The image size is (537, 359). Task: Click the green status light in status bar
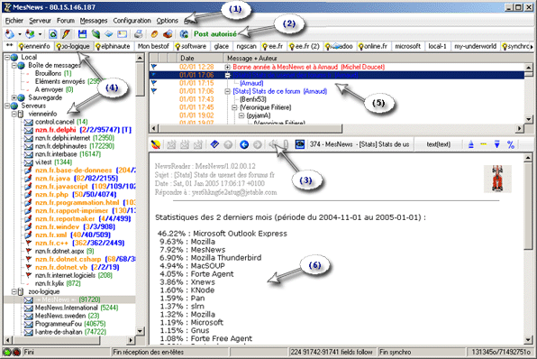click(x=6, y=352)
